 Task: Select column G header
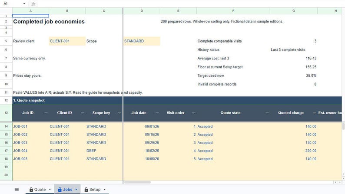click(294, 11)
